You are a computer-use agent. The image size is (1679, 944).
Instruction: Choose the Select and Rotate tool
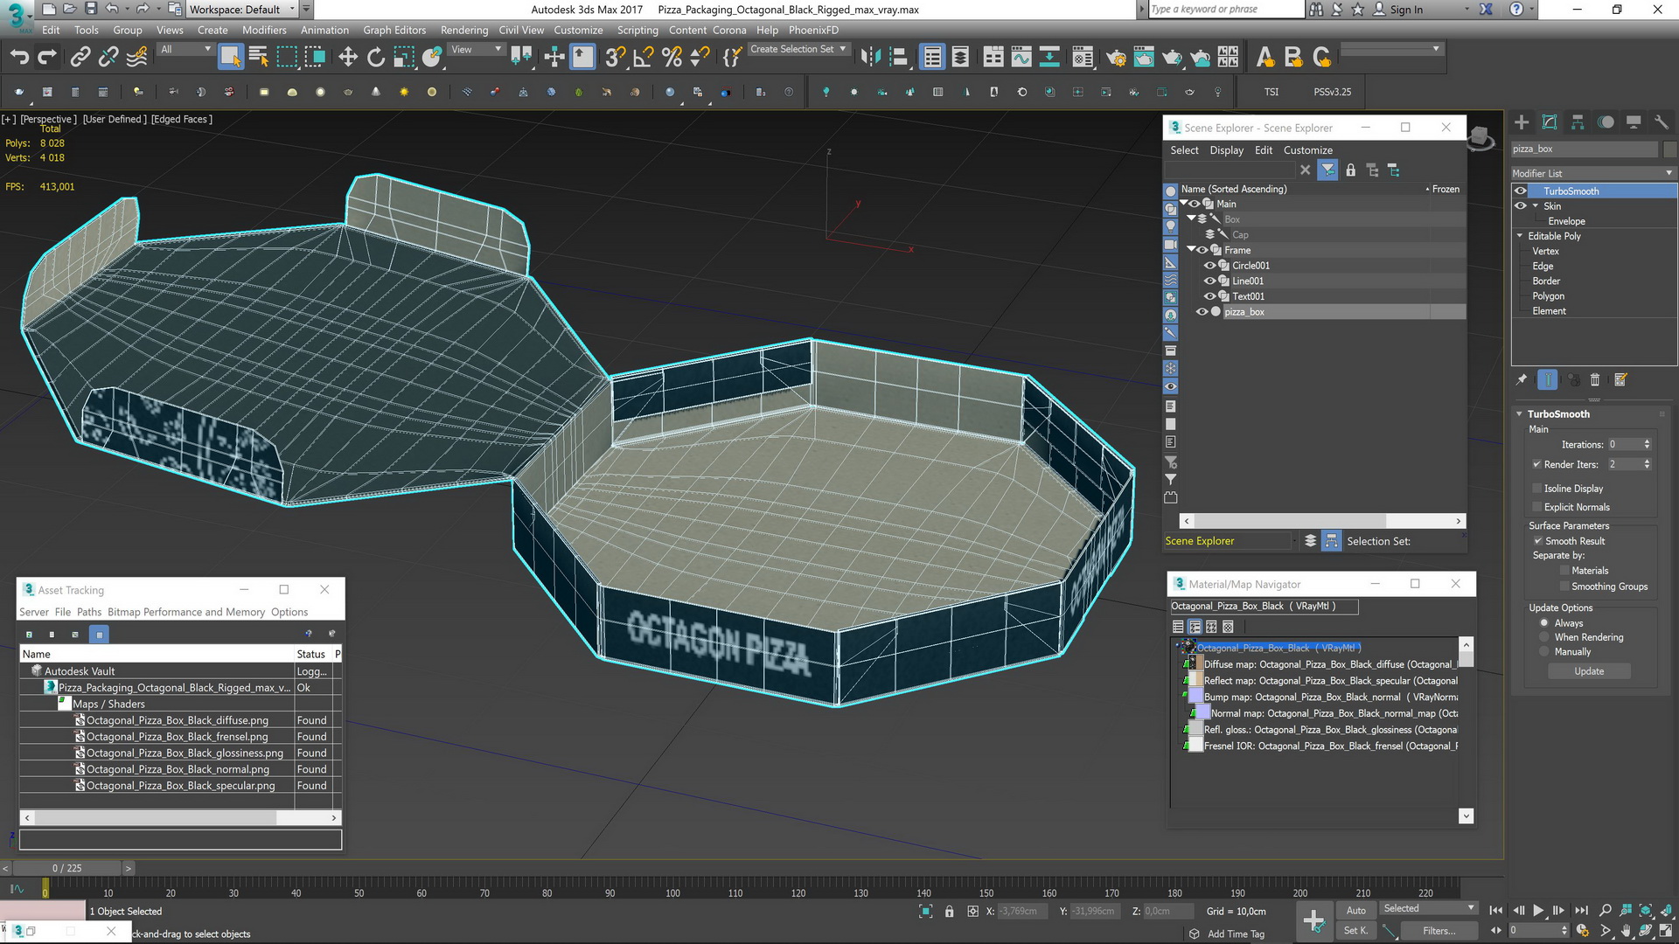pyautogui.click(x=376, y=58)
